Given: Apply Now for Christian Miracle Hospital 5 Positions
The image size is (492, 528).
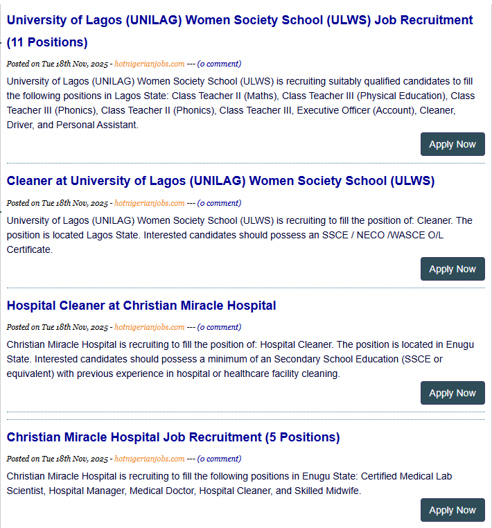Looking at the screenshot, I should pyautogui.click(x=452, y=510).
